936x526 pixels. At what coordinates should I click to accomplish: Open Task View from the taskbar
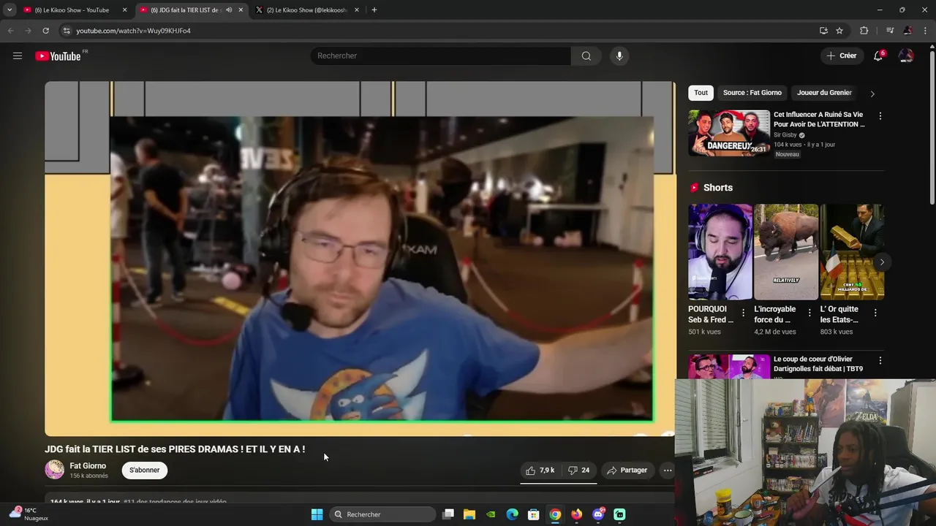pos(448,514)
